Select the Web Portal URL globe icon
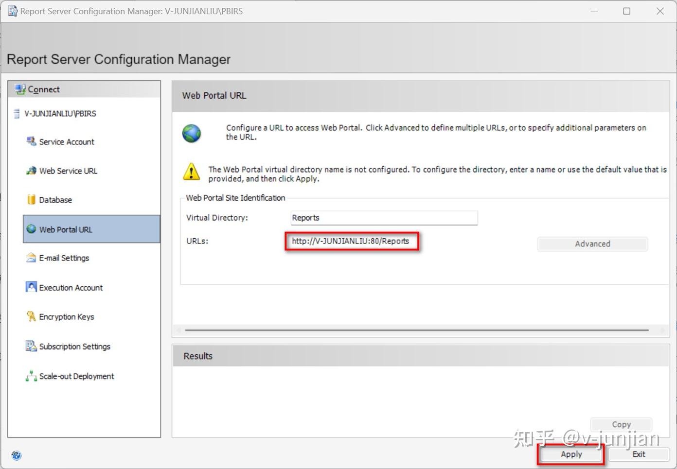Screen dimensions: 677x469 pos(31,229)
